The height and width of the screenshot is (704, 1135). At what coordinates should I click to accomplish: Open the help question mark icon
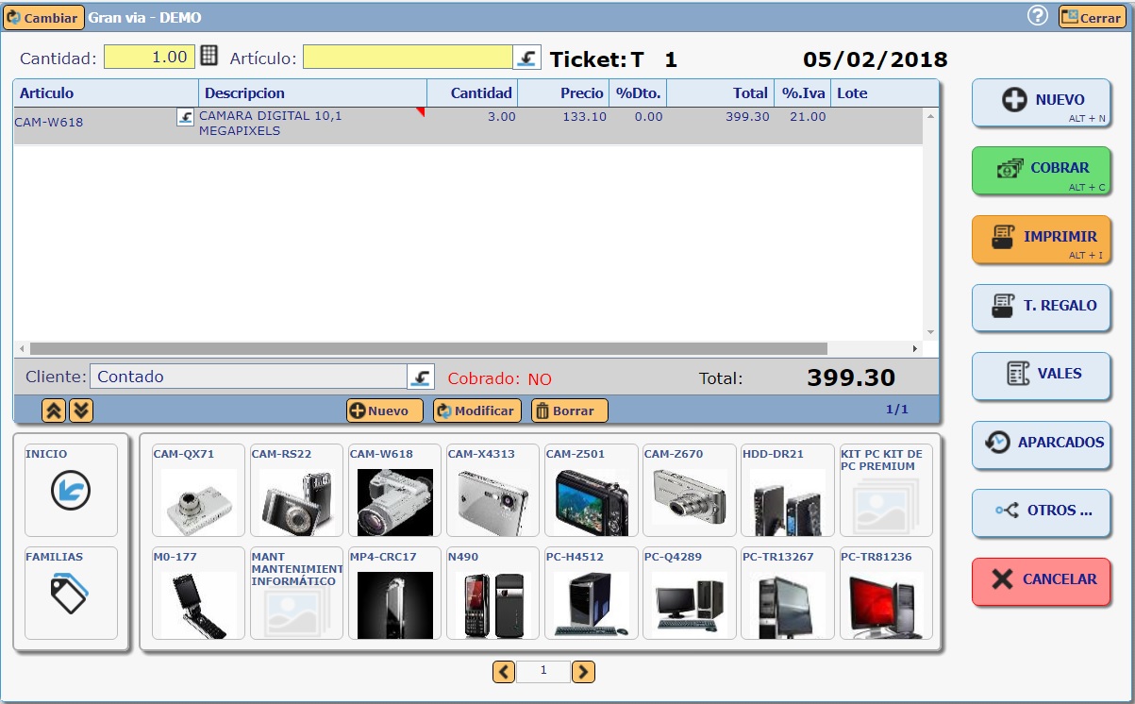(x=1038, y=16)
